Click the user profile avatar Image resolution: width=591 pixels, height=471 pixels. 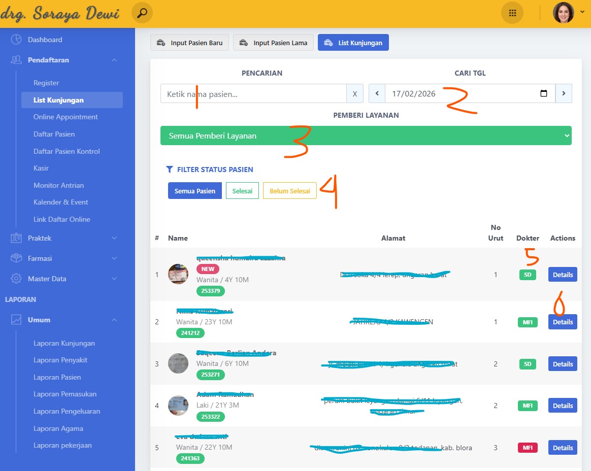[x=563, y=13]
